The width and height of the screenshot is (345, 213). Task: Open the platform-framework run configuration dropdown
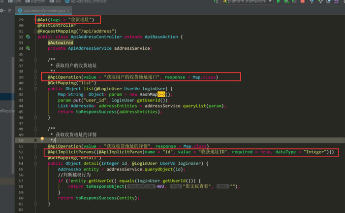point(247,1)
